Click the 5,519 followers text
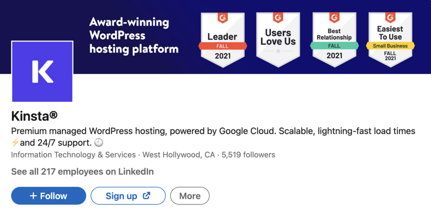The image size is (431, 213). point(248,155)
